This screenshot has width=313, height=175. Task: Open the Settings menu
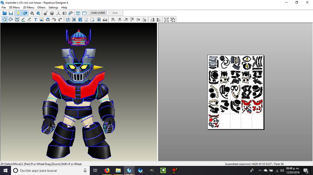[x=53, y=7]
